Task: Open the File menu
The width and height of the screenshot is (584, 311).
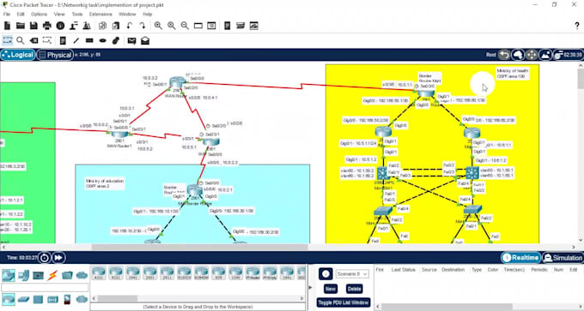Action: (7, 14)
